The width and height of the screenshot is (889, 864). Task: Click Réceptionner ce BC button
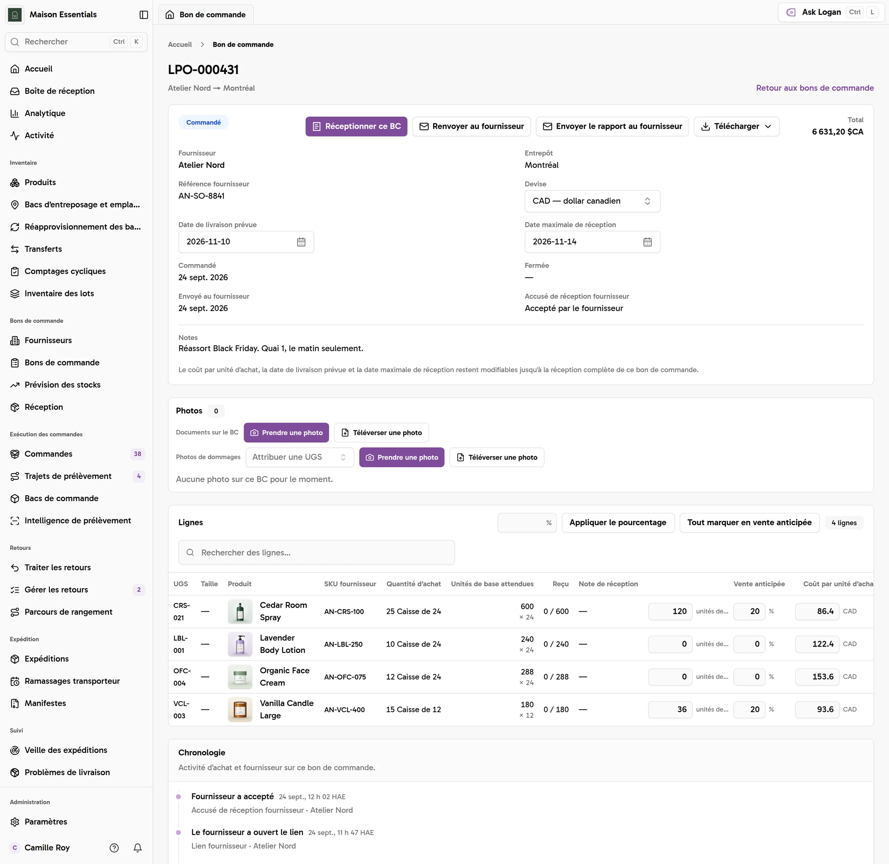[356, 127]
